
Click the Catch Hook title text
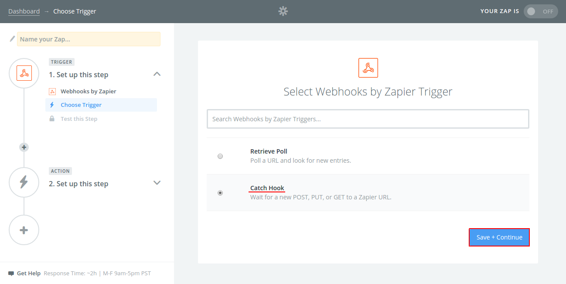(x=267, y=188)
